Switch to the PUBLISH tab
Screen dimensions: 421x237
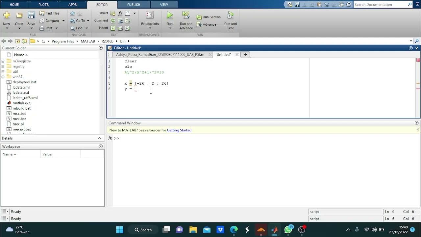pyautogui.click(x=134, y=5)
